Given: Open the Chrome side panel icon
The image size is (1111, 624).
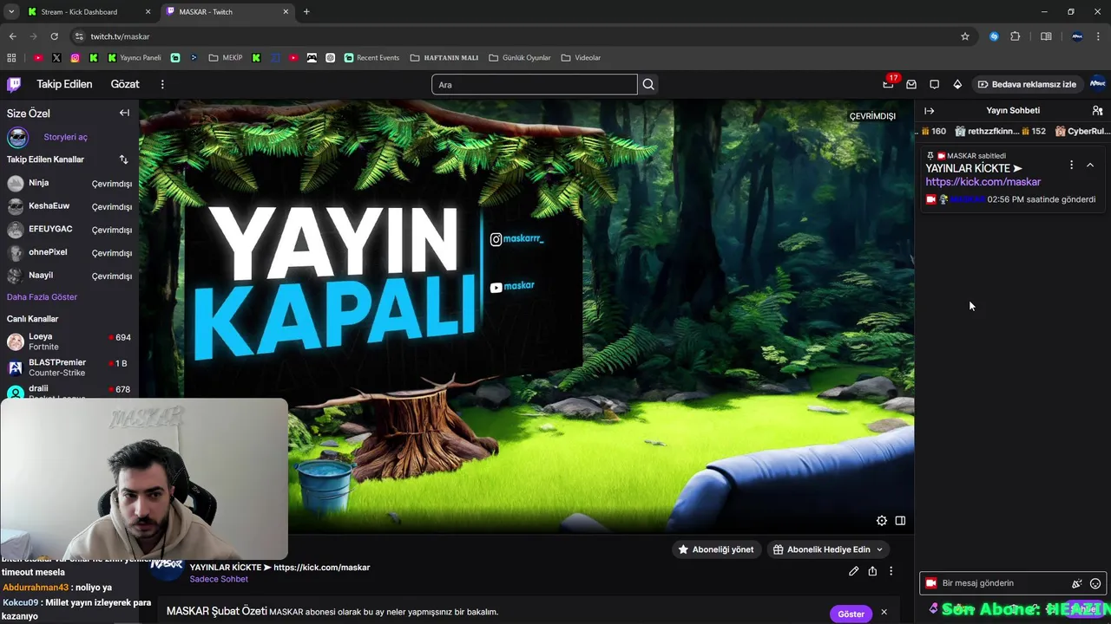Looking at the screenshot, I should point(1046,36).
